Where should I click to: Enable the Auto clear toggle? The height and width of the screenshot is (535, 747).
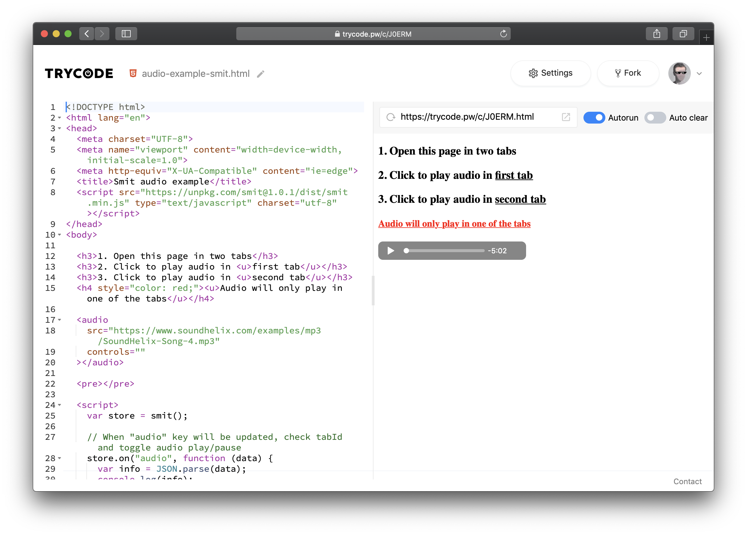655,118
